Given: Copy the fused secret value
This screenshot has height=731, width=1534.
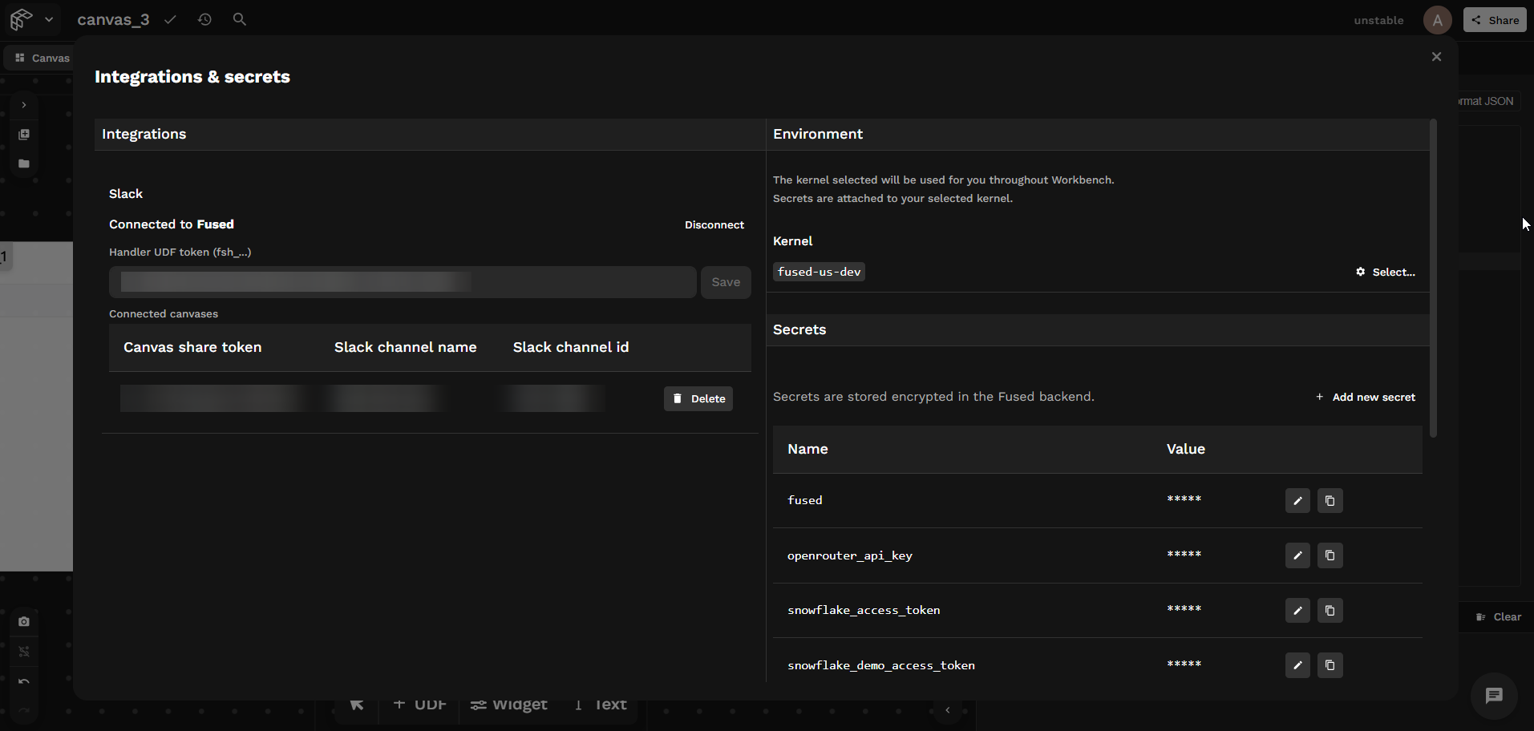Looking at the screenshot, I should 1330,500.
